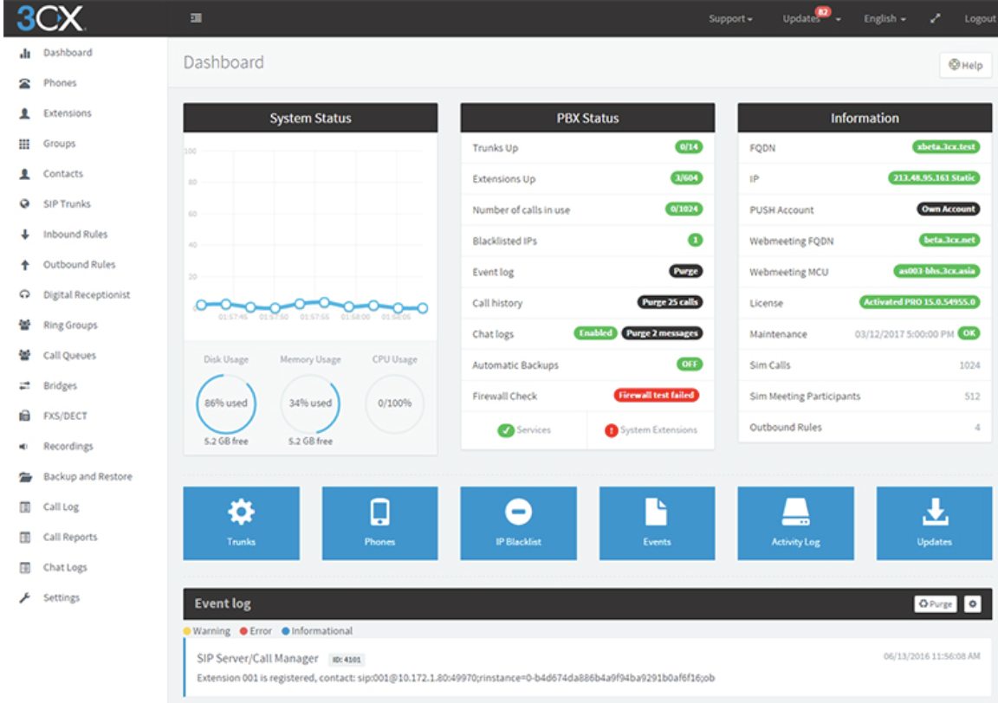
Task: Click the SIP Server/Call Manager event entry
Action: click(x=589, y=668)
